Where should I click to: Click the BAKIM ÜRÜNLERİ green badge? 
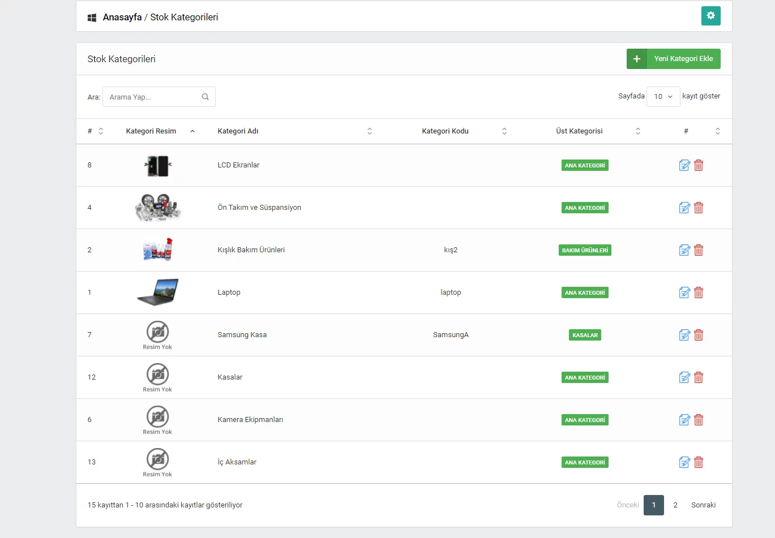pyautogui.click(x=585, y=250)
